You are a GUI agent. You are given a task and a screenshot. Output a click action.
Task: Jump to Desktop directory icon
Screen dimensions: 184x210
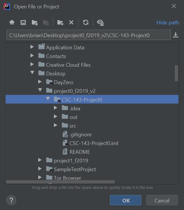tap(23, 22)
